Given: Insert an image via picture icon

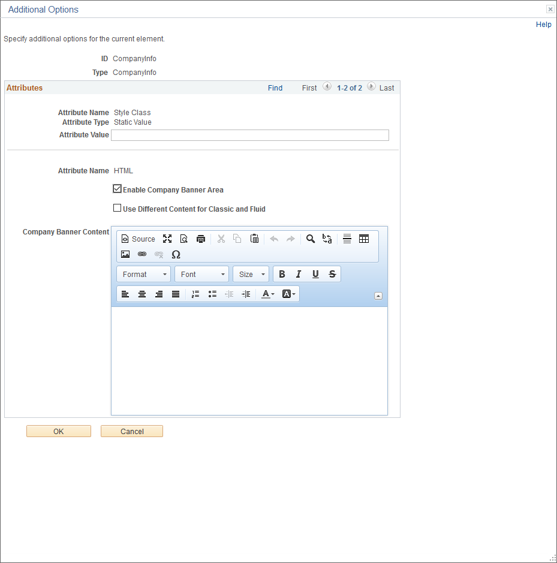Looking at the screenshot, I should coord(125,254).
